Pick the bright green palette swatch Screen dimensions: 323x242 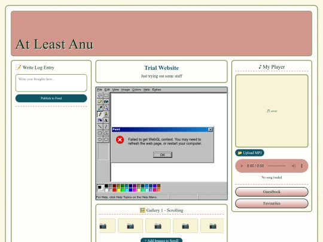click(123, 190)
